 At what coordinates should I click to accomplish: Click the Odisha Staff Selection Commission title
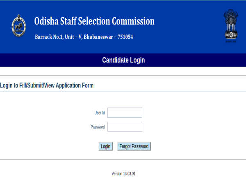(94, 21)
